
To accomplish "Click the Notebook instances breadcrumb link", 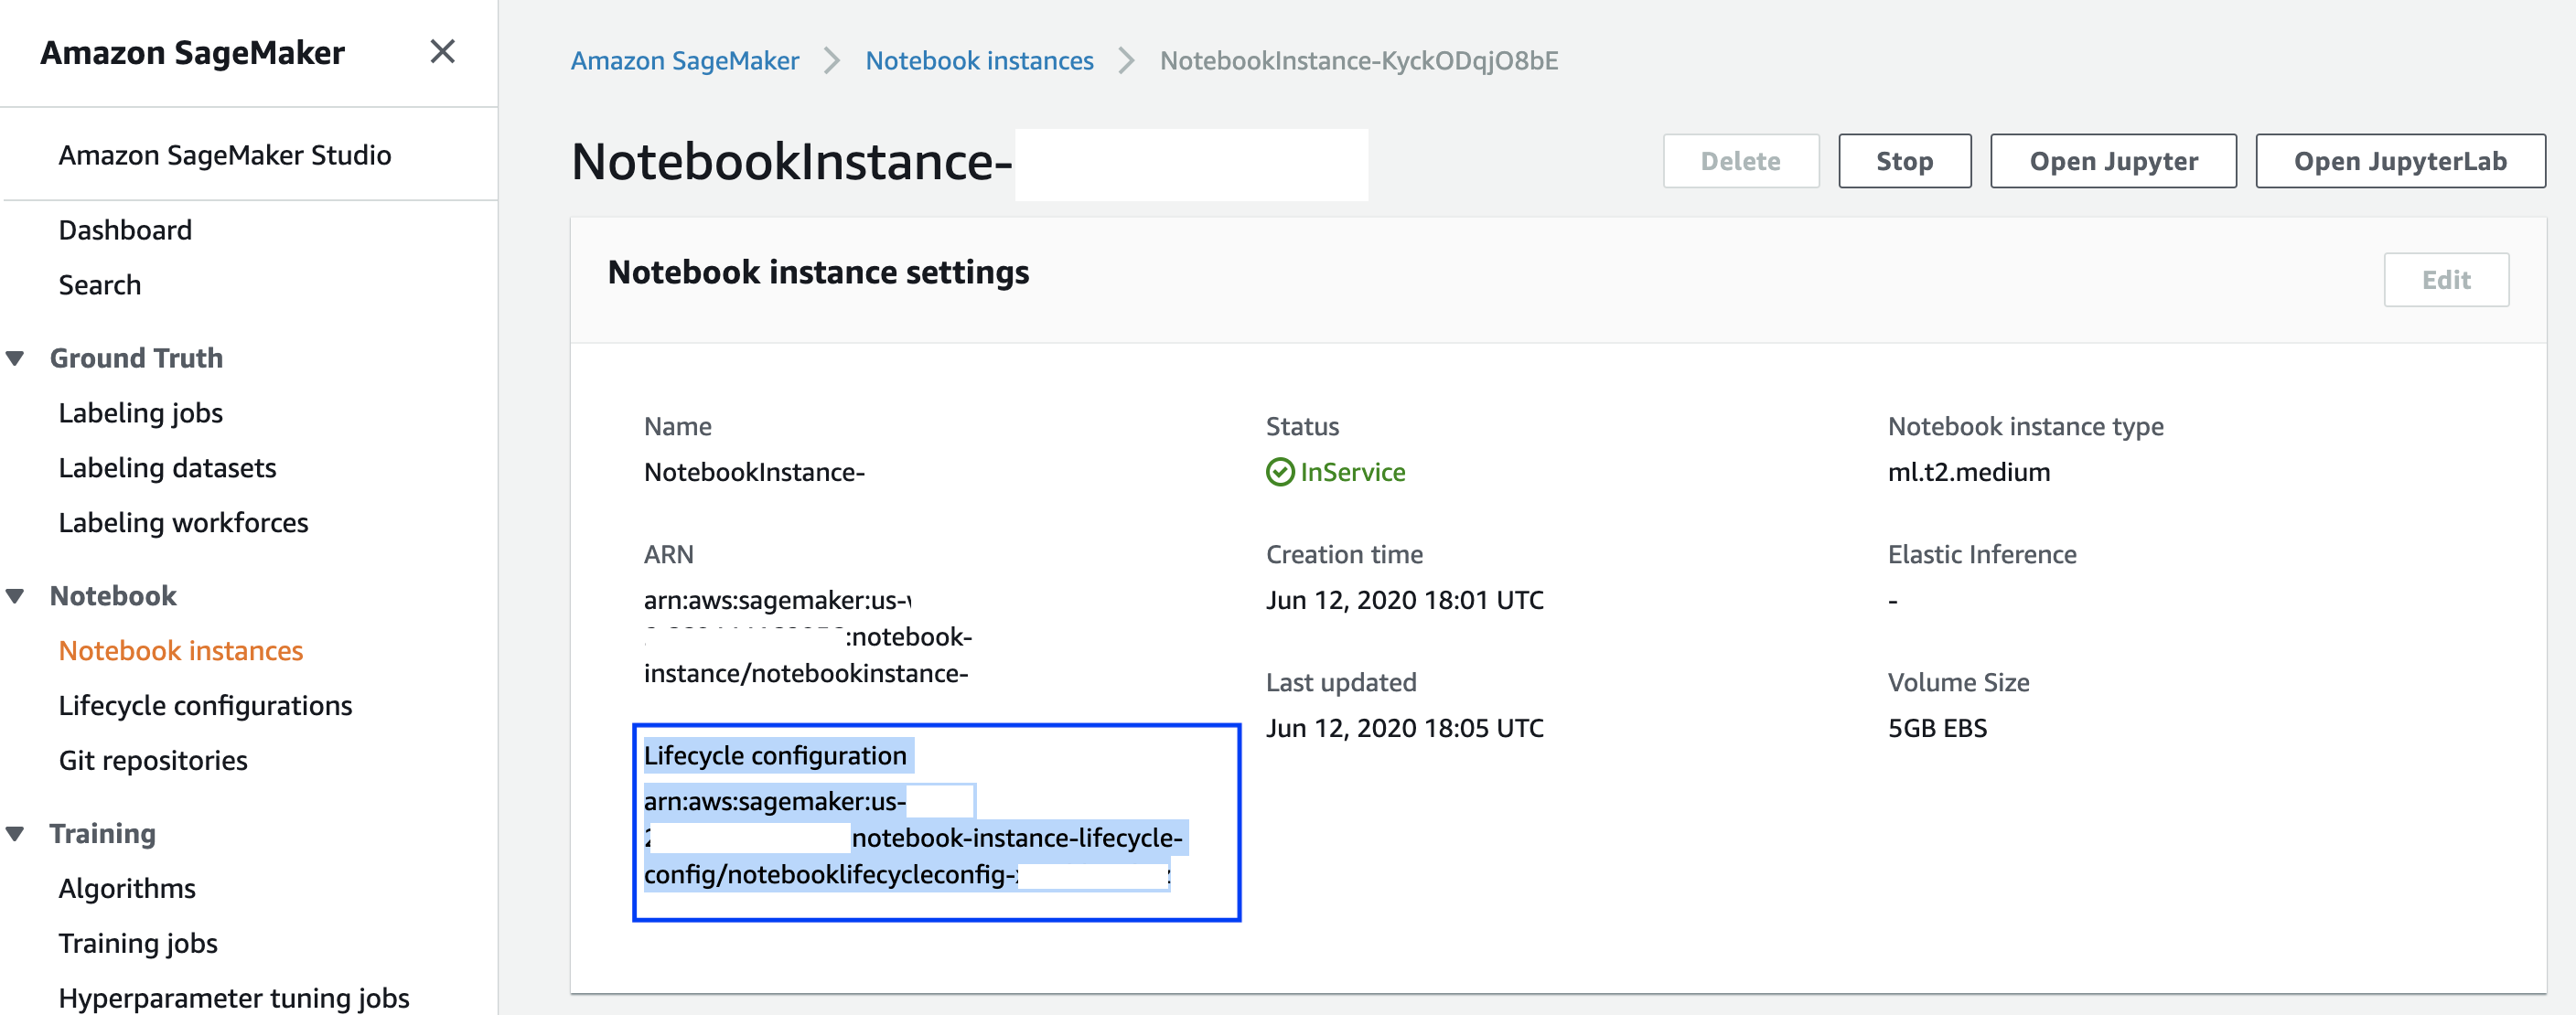I will point(979,61).
